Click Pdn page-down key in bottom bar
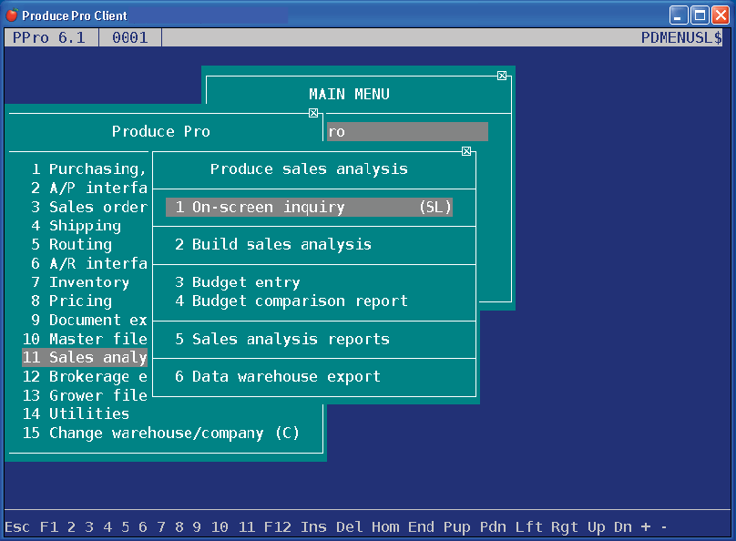Image resolution: width=736 pixels, height=541 pixels. coord(493,527)
